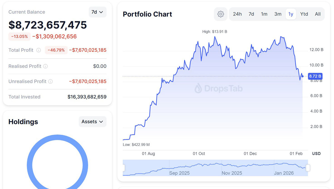The image size is (334, 189).
Task: Click the donut chart in Holdings
Action: [x=57, y=135]
